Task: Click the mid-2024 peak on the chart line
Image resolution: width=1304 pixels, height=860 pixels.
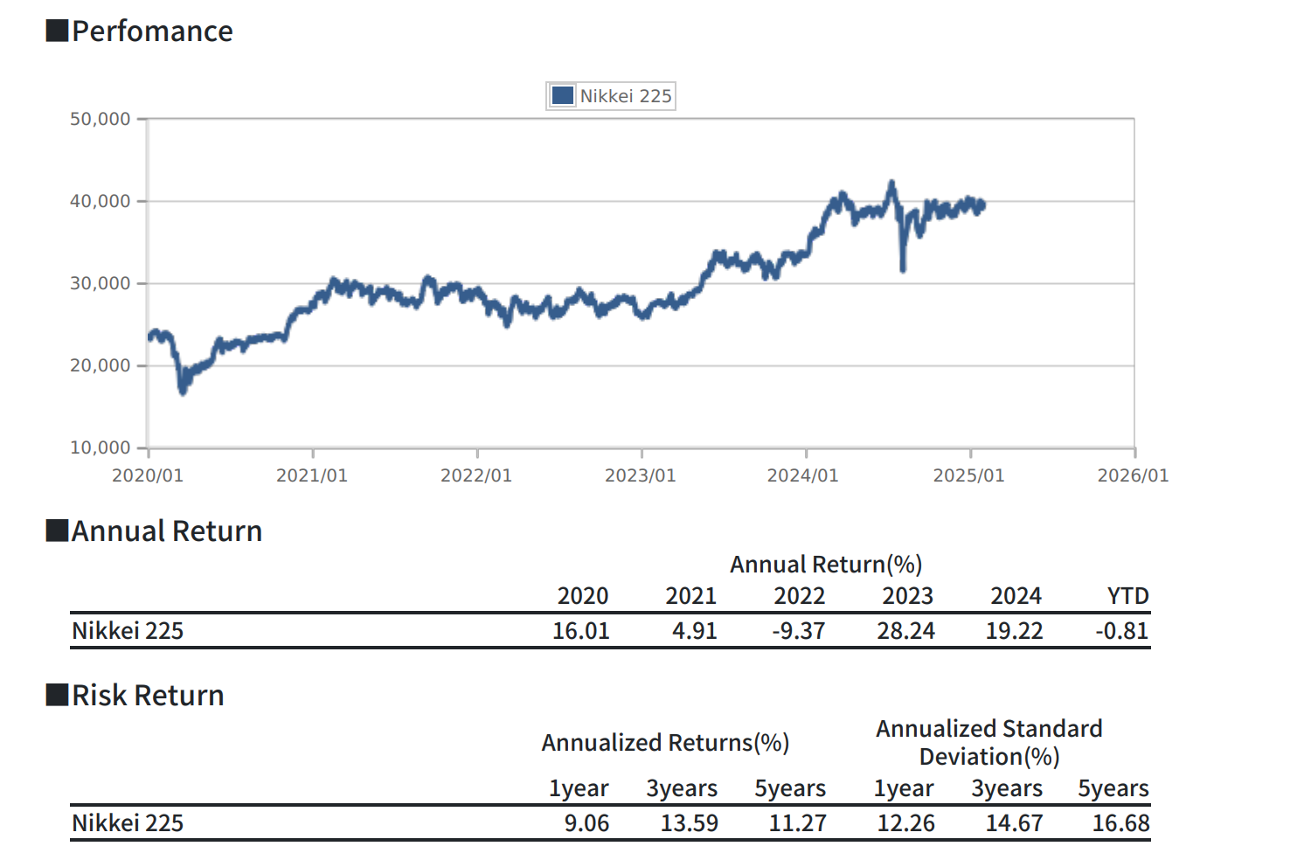Action: tap(891, 184)
